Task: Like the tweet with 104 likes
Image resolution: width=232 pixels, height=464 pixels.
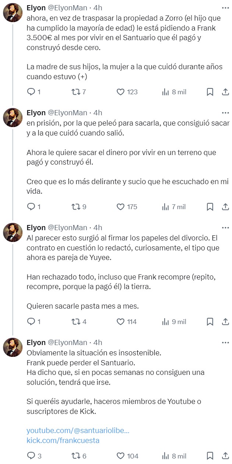Action: 122,455
